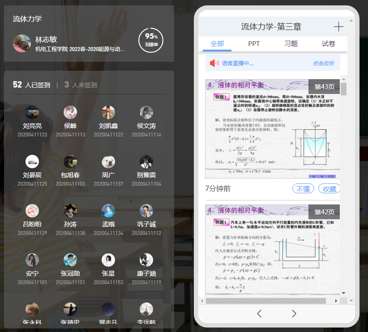Mark slide 43 as 不懂
This screenshot has height=332, width=368.
click(x=303, y=189)
